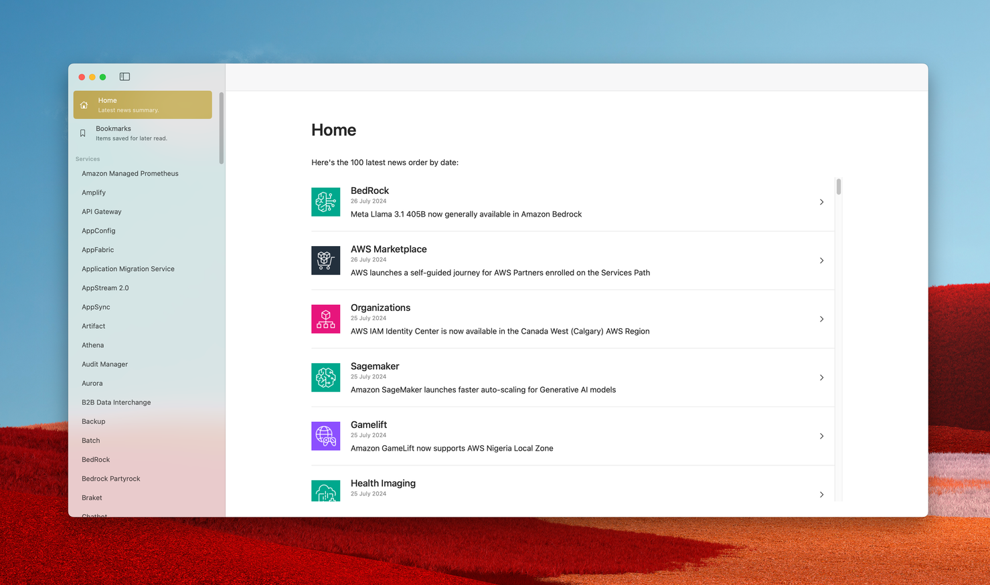Open Batch service news

click(x=90, y=441)
